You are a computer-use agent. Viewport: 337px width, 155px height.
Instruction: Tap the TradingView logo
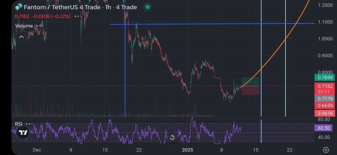(x=23, y=133)
